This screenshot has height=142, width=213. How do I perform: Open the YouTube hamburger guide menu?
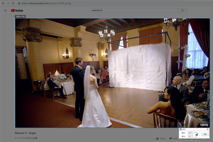coord(5,10)
